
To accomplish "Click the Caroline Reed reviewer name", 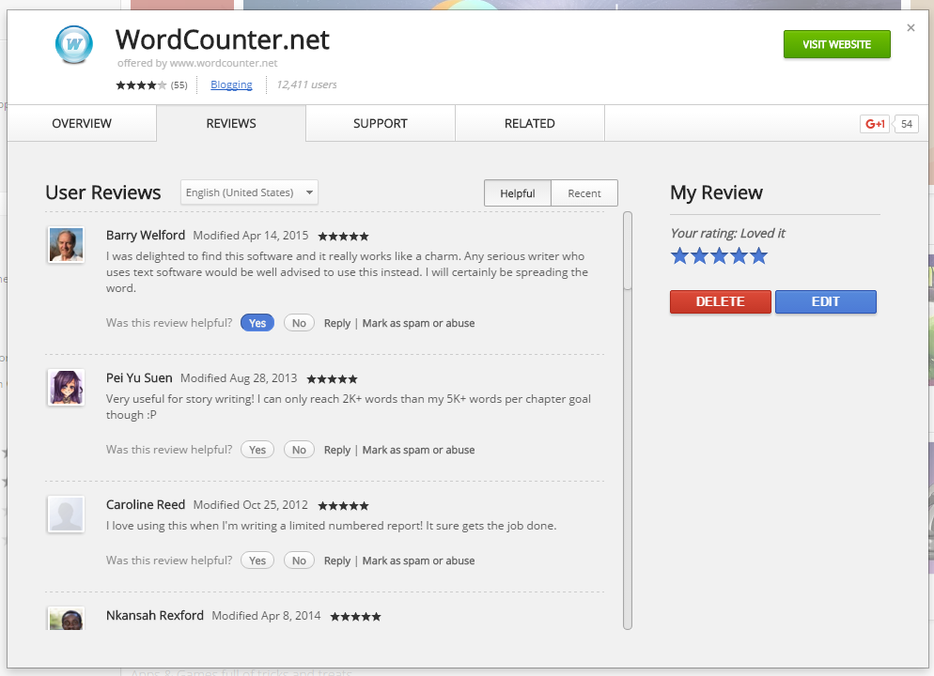I will (x=146, y=504).
